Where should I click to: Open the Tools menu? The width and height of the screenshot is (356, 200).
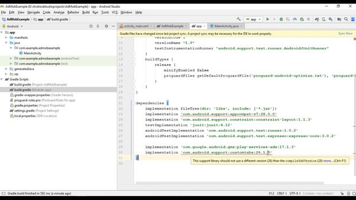coord(105,12)
